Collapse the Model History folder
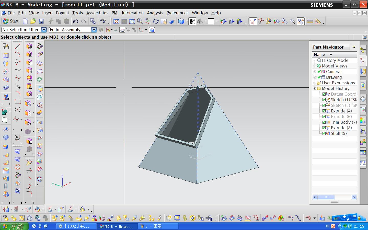368x230 pixels. (315, 88)
